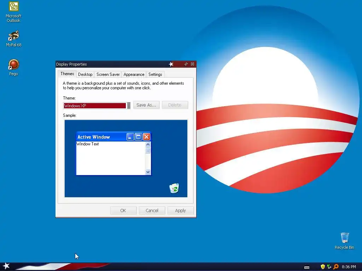Click the sample window's maximize icon
The width and height of the screenshot is (362, 271).
[x=138, y=137]
